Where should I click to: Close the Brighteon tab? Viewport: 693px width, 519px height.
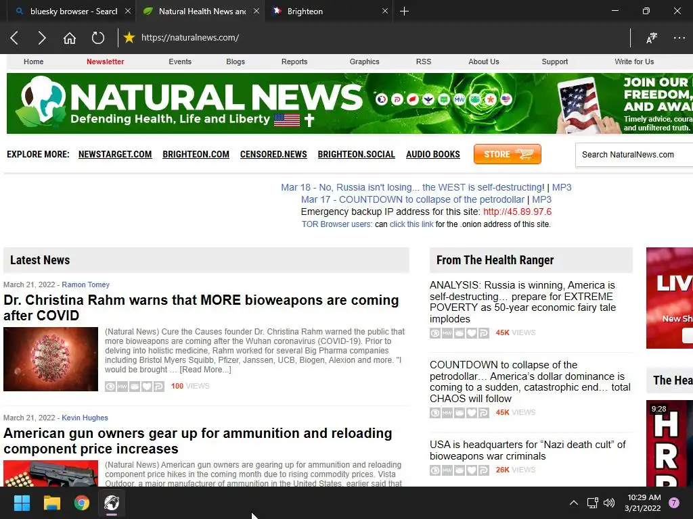click(385, 11)
